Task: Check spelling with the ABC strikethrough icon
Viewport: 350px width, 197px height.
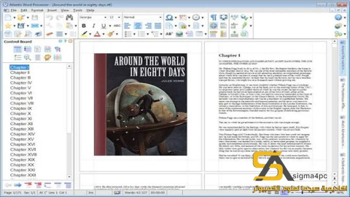Action: coord(117,26)
